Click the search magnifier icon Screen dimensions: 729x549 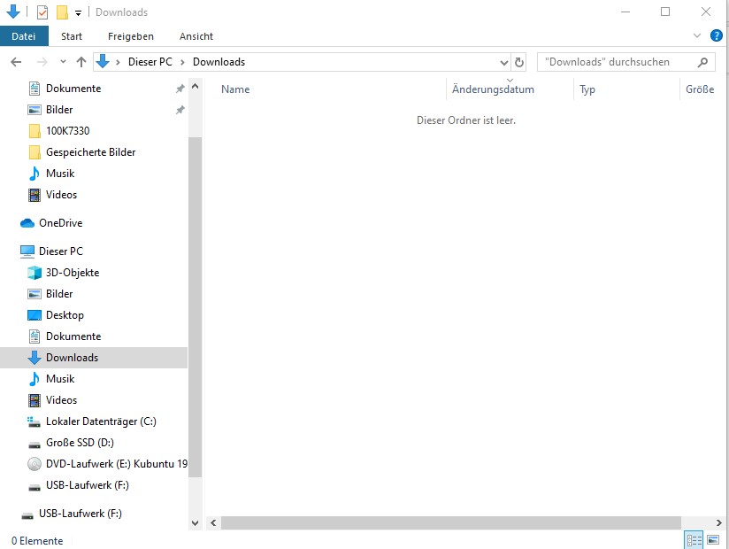[x=703, y=62]
